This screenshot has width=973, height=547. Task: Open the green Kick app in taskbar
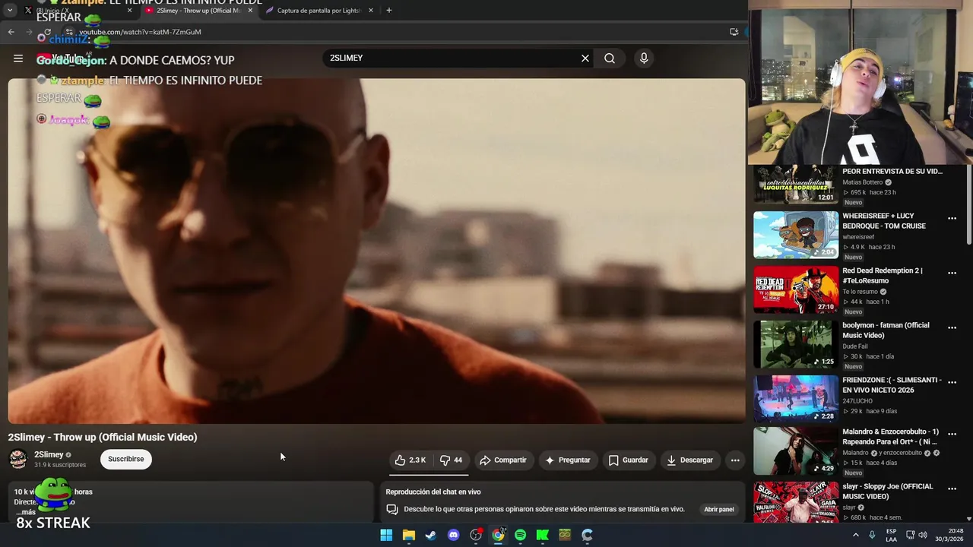pyautogui.click(x=543, y=535)
